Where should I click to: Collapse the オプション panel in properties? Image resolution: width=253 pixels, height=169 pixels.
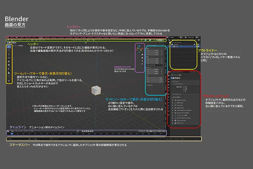172,82
